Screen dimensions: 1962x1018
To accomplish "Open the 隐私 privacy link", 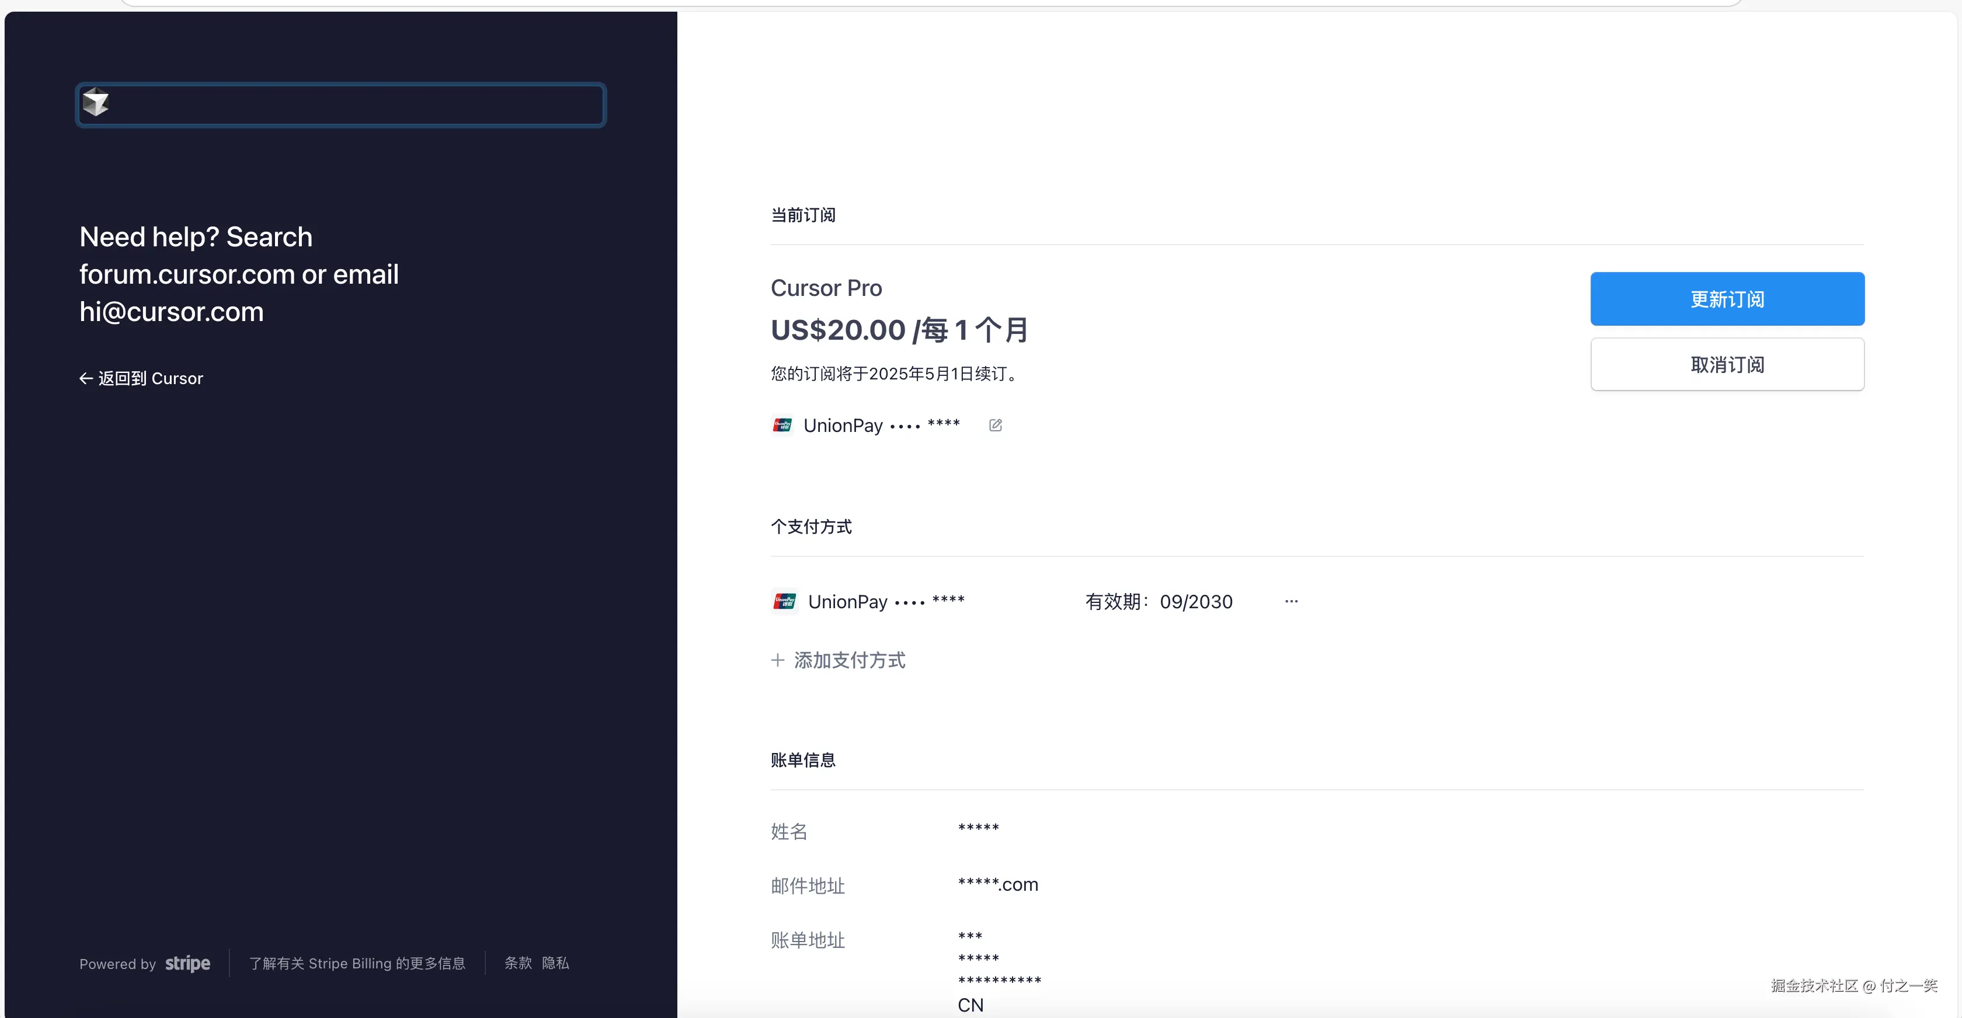I will tap(555, 963).
